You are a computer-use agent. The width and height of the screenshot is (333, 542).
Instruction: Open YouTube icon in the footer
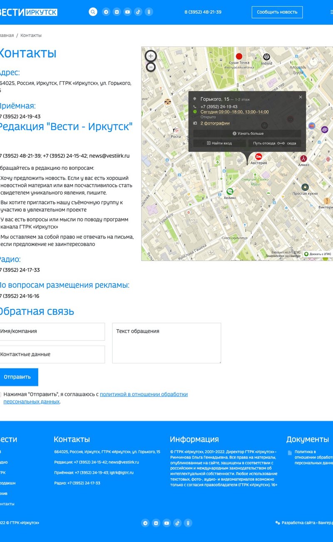(166, 523)
